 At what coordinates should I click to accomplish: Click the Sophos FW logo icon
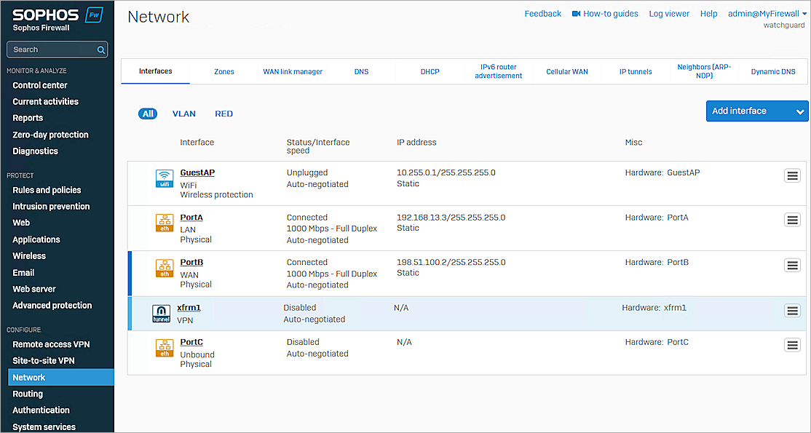pyautogui.click(x=93, y=14)
